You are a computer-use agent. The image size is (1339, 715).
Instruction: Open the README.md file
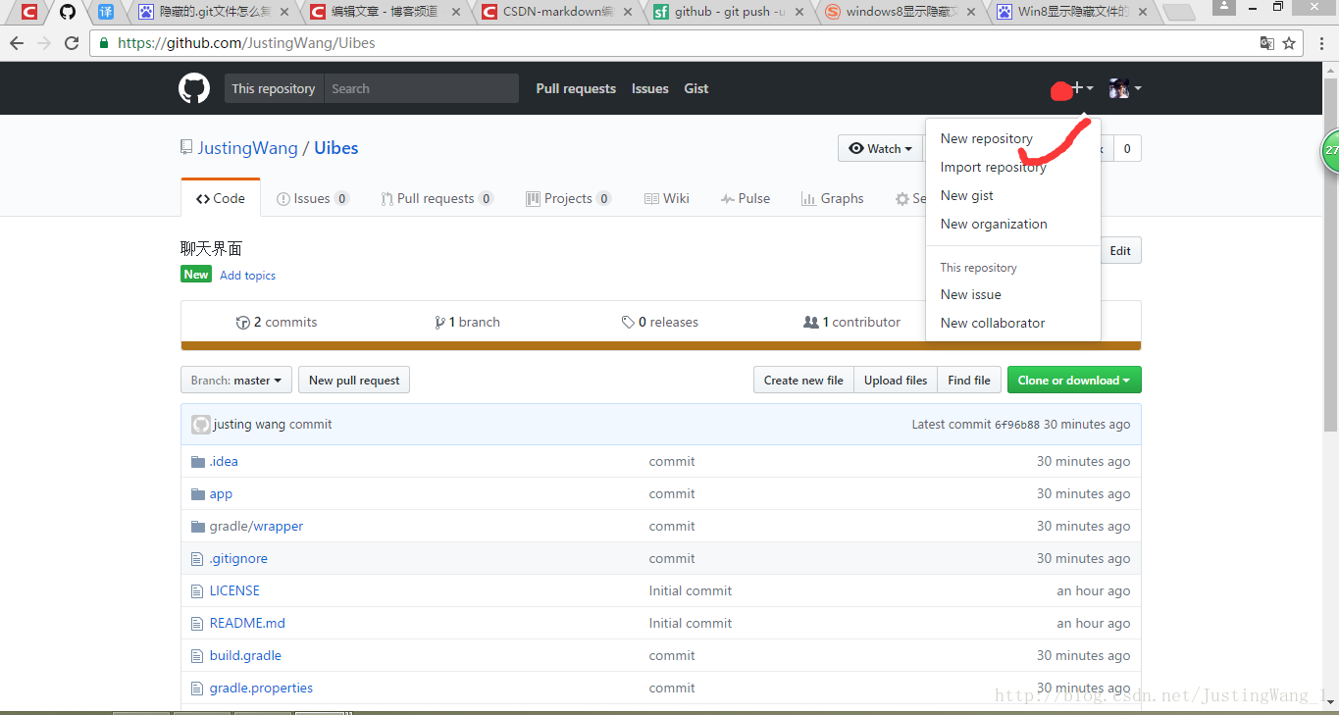[247, 623]
